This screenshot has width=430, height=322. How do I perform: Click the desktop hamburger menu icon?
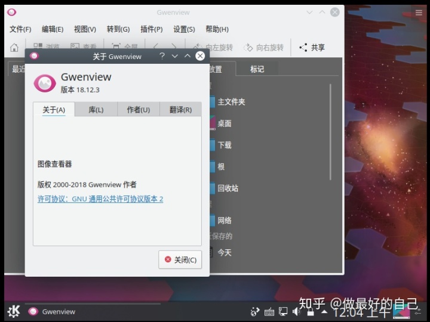pyautogui.click(x=419, y=13)
